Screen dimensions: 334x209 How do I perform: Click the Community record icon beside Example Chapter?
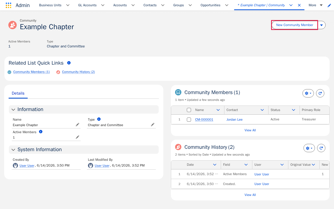(x=13, y=25)
